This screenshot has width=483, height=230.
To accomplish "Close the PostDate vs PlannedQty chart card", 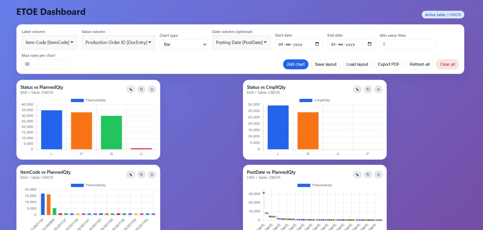I will coord(378,174).
